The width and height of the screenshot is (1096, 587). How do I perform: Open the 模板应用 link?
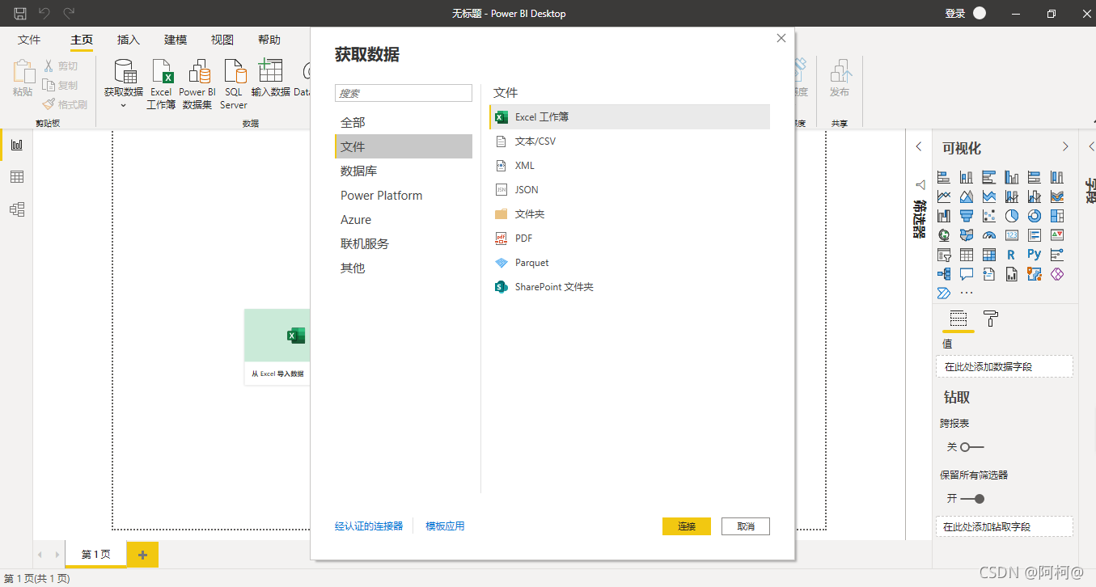446,526
